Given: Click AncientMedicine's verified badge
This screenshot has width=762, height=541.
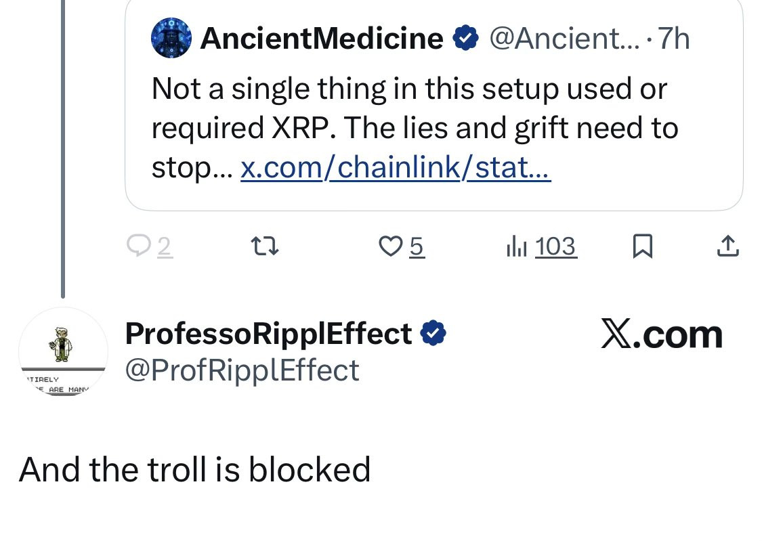Looking at the screenshot, I should point(465,39).
